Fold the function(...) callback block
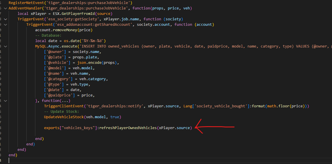The image size is (332, 164). point(5,101)
